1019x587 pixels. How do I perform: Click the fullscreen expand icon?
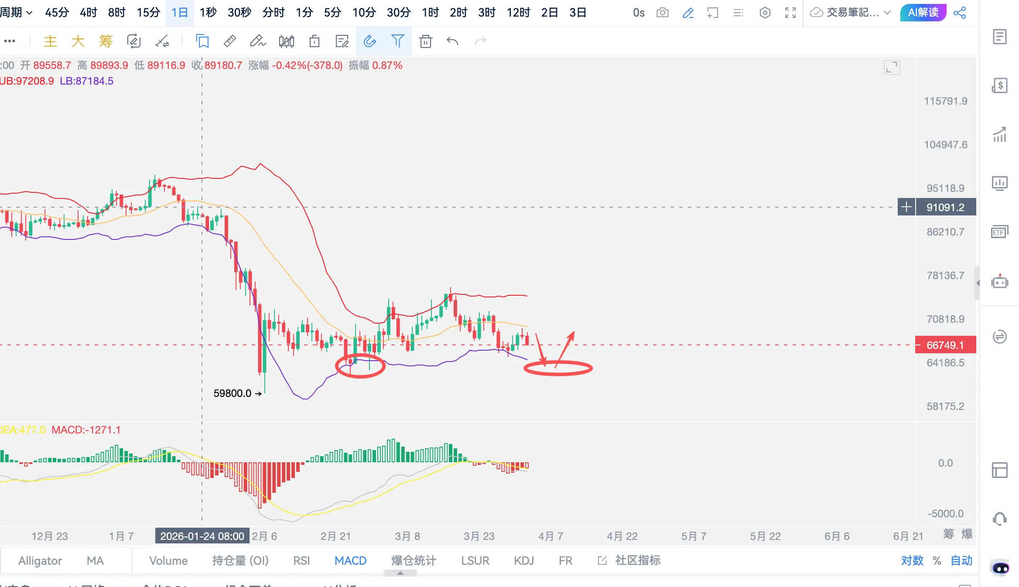[790, 13]
